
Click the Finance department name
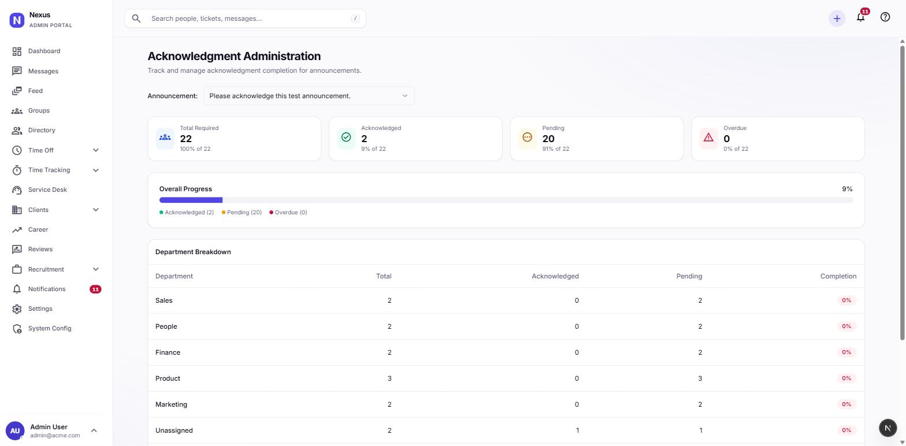pos(168,352)
